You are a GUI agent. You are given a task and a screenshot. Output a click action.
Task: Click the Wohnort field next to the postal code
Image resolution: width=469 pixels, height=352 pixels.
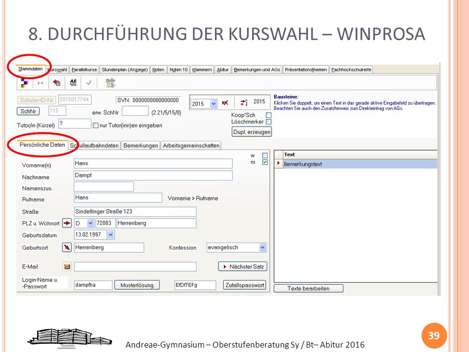pyautogui.click(x=156, y=223)
